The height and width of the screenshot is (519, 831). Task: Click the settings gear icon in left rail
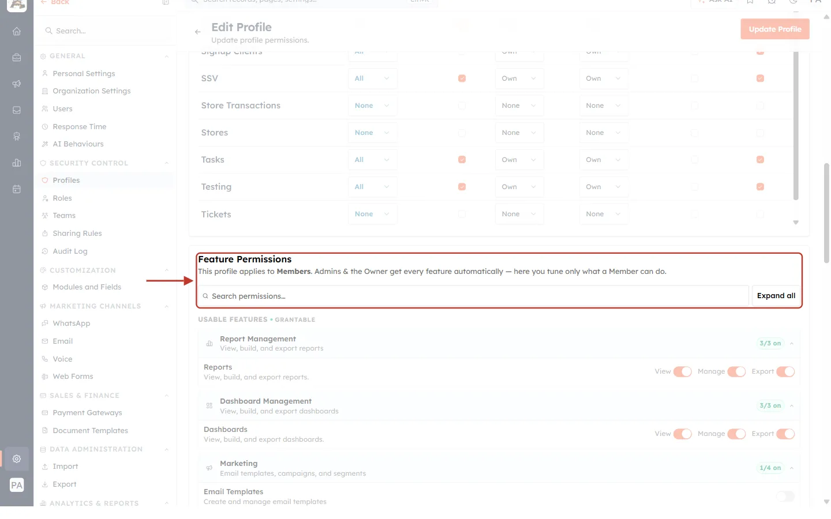pyautogui.click(x=17, y=459)
